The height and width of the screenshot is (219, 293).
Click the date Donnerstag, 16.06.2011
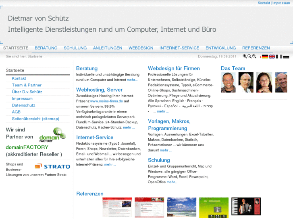pos(217,56)
